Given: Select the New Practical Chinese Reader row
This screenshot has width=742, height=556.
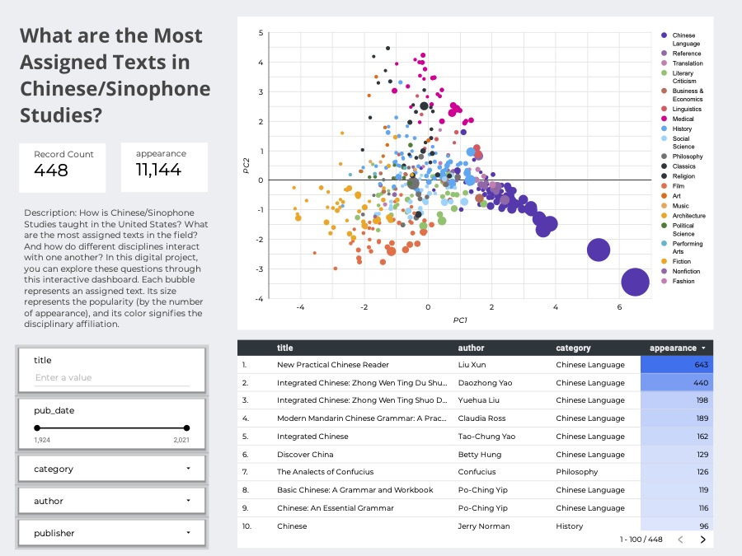Looking at the screenshot, I should (x=333, y=365).
